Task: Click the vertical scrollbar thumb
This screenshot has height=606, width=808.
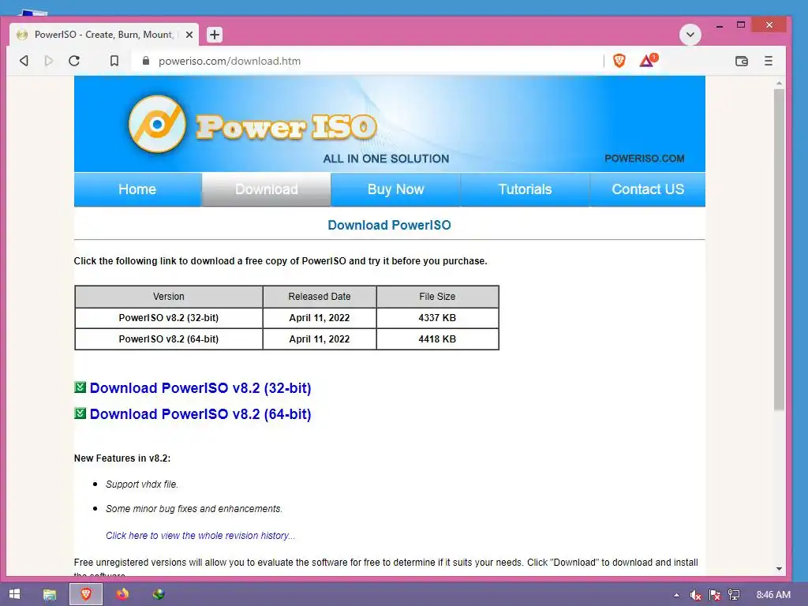Action: click(x=779, y=250)
